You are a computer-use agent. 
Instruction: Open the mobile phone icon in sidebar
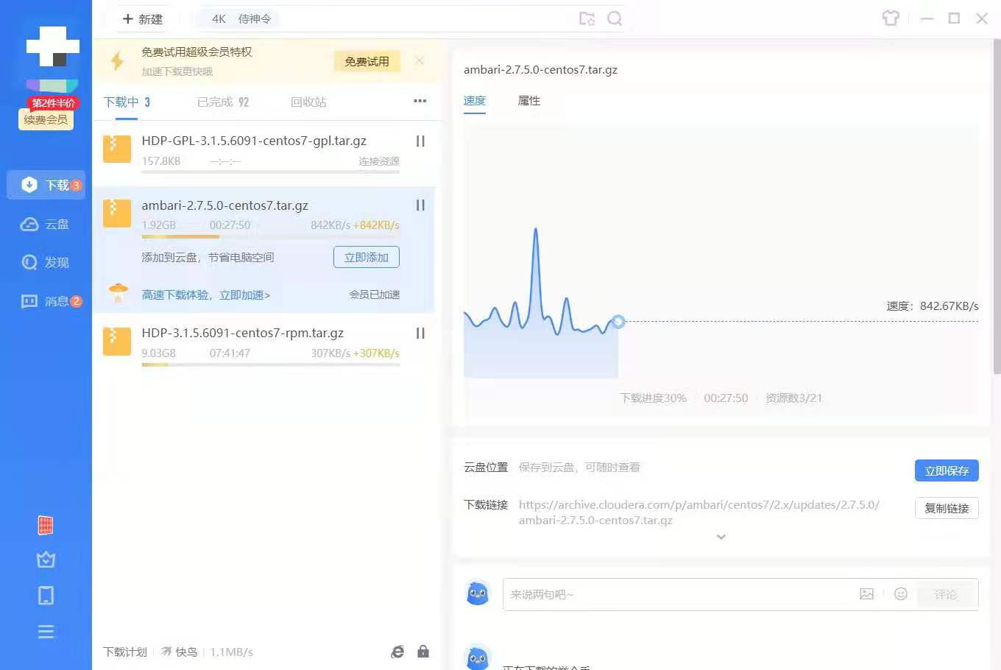(x=46, y=595)
